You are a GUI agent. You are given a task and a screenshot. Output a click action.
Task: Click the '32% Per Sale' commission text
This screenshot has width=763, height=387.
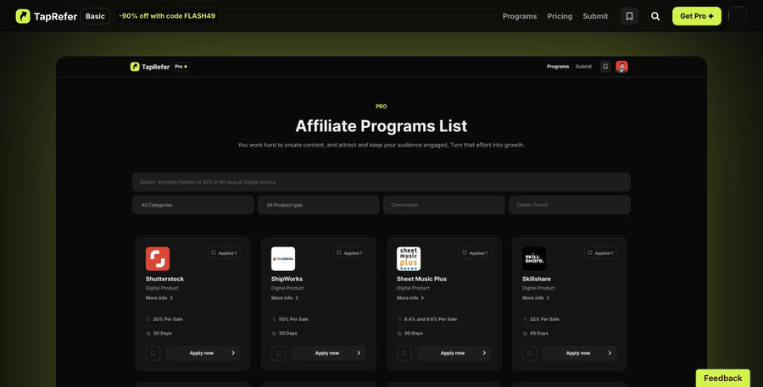(x=544, y=319)
